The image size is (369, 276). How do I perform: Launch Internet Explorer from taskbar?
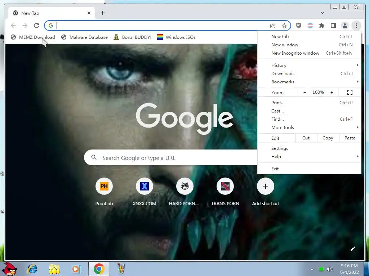32,269
